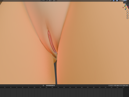Click the top blue Z axis gizmo ball
Screen dimensions: 129x97
click(x=126, y=5)
